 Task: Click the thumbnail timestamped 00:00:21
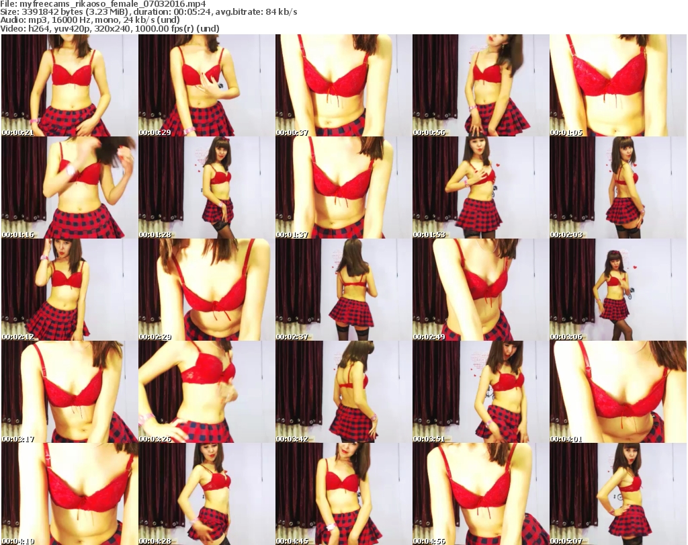pyautogui.click(x=69, y=85)
